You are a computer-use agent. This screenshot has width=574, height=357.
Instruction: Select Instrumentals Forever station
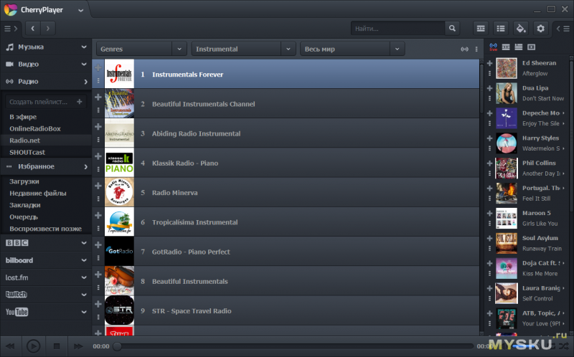point(286,75)
